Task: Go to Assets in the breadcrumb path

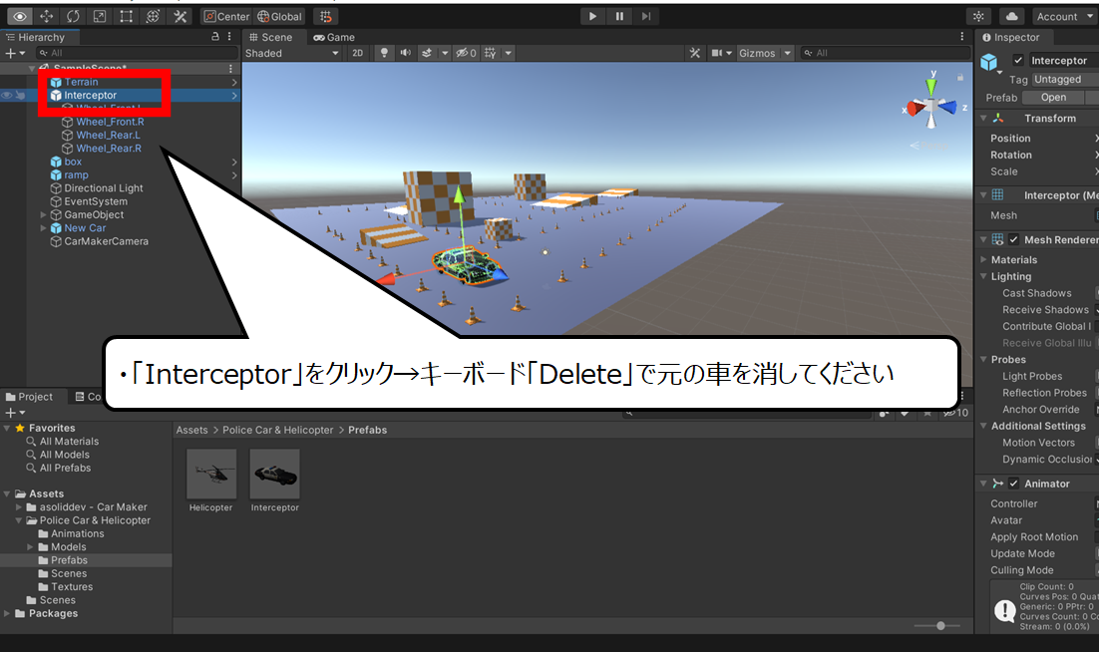Action: point(192,430)
